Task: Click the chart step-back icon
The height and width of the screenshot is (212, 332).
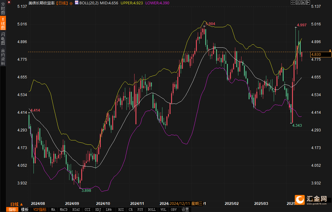Action: [x=298, y=2]
